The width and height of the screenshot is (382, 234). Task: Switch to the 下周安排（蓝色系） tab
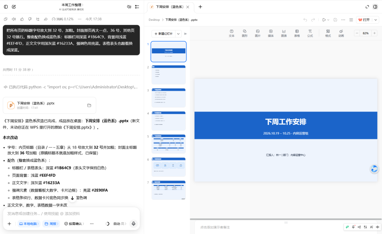click(169, 7)
